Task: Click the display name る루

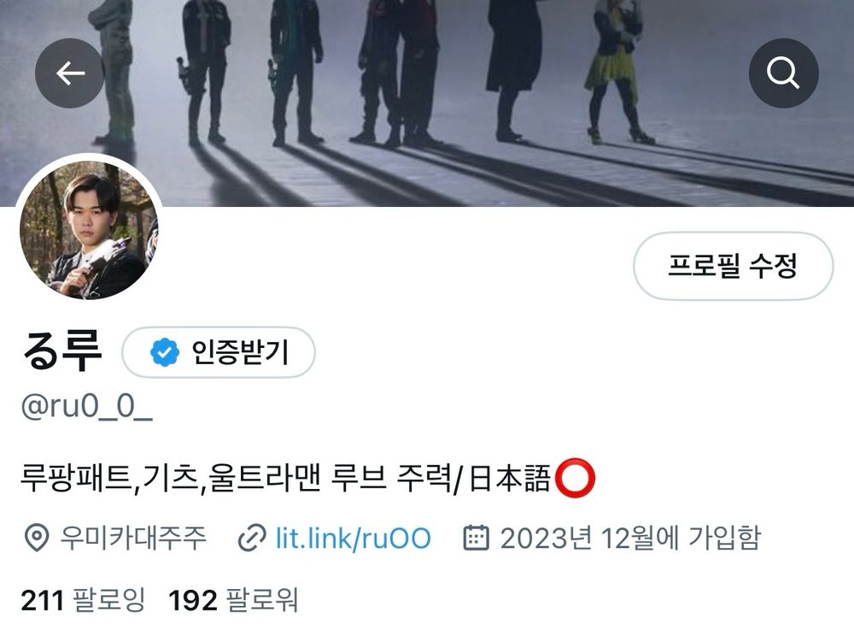Action: [61, 351]
